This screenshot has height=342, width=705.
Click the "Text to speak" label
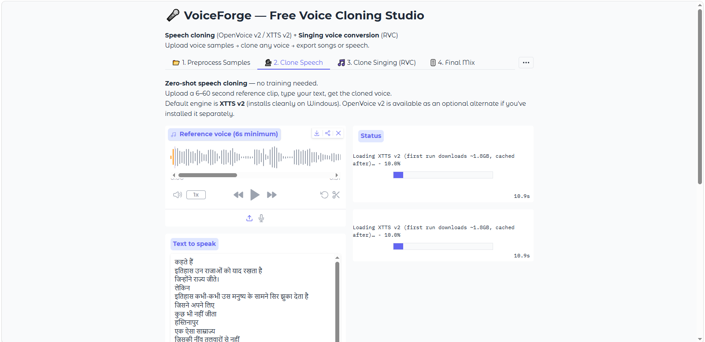[x=194, y=244]
